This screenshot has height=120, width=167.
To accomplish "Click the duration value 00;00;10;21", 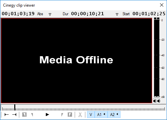I will click(88, 14).
